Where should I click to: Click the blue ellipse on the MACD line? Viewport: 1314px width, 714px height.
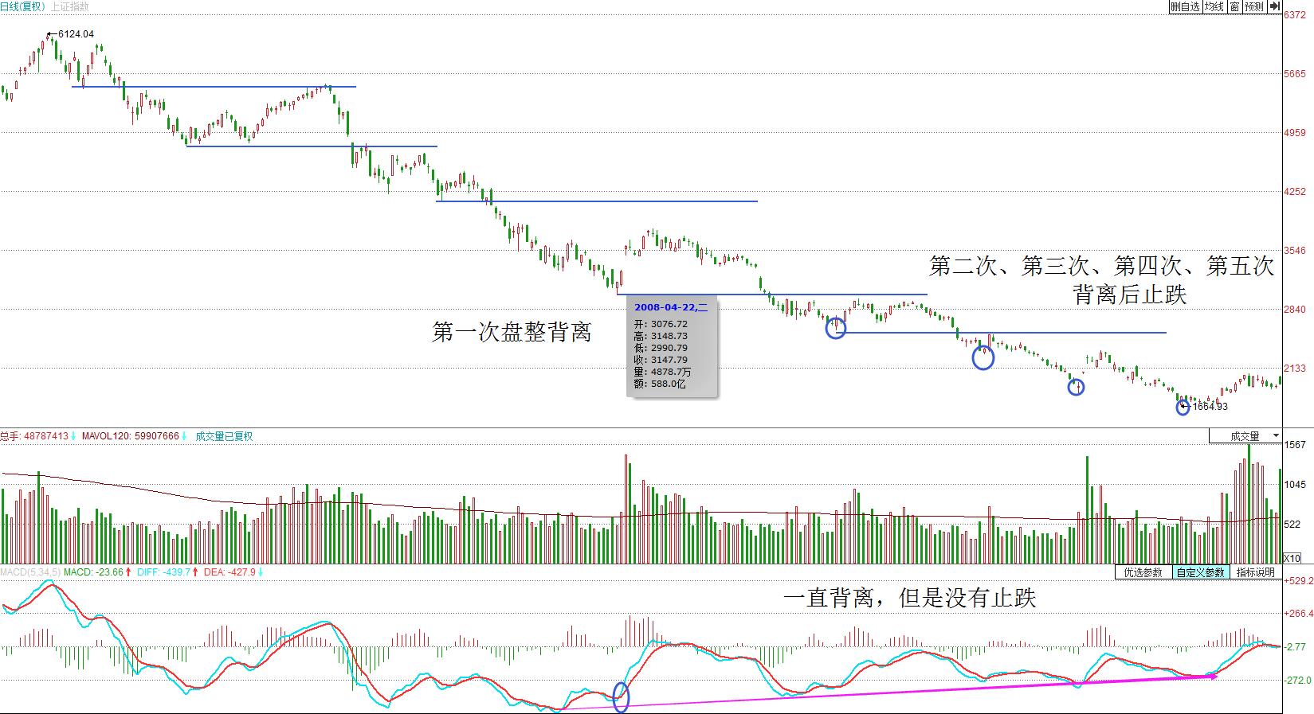[621, 696]
